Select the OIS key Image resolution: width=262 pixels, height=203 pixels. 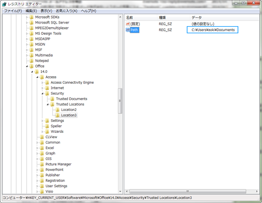pyautogui.click(x=49, y=159)
